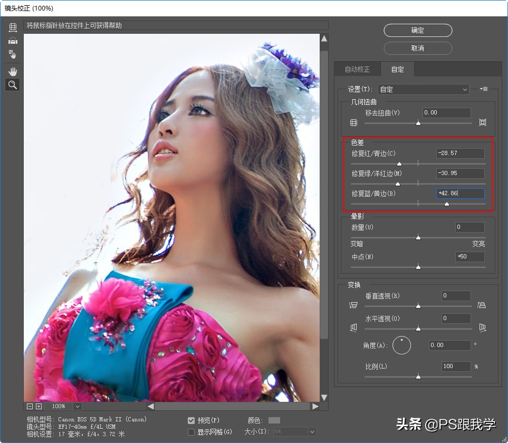Click the Canon EOS 5D Mark II text
Viewport: 508px width, 443px height.
tap(102, 419)
